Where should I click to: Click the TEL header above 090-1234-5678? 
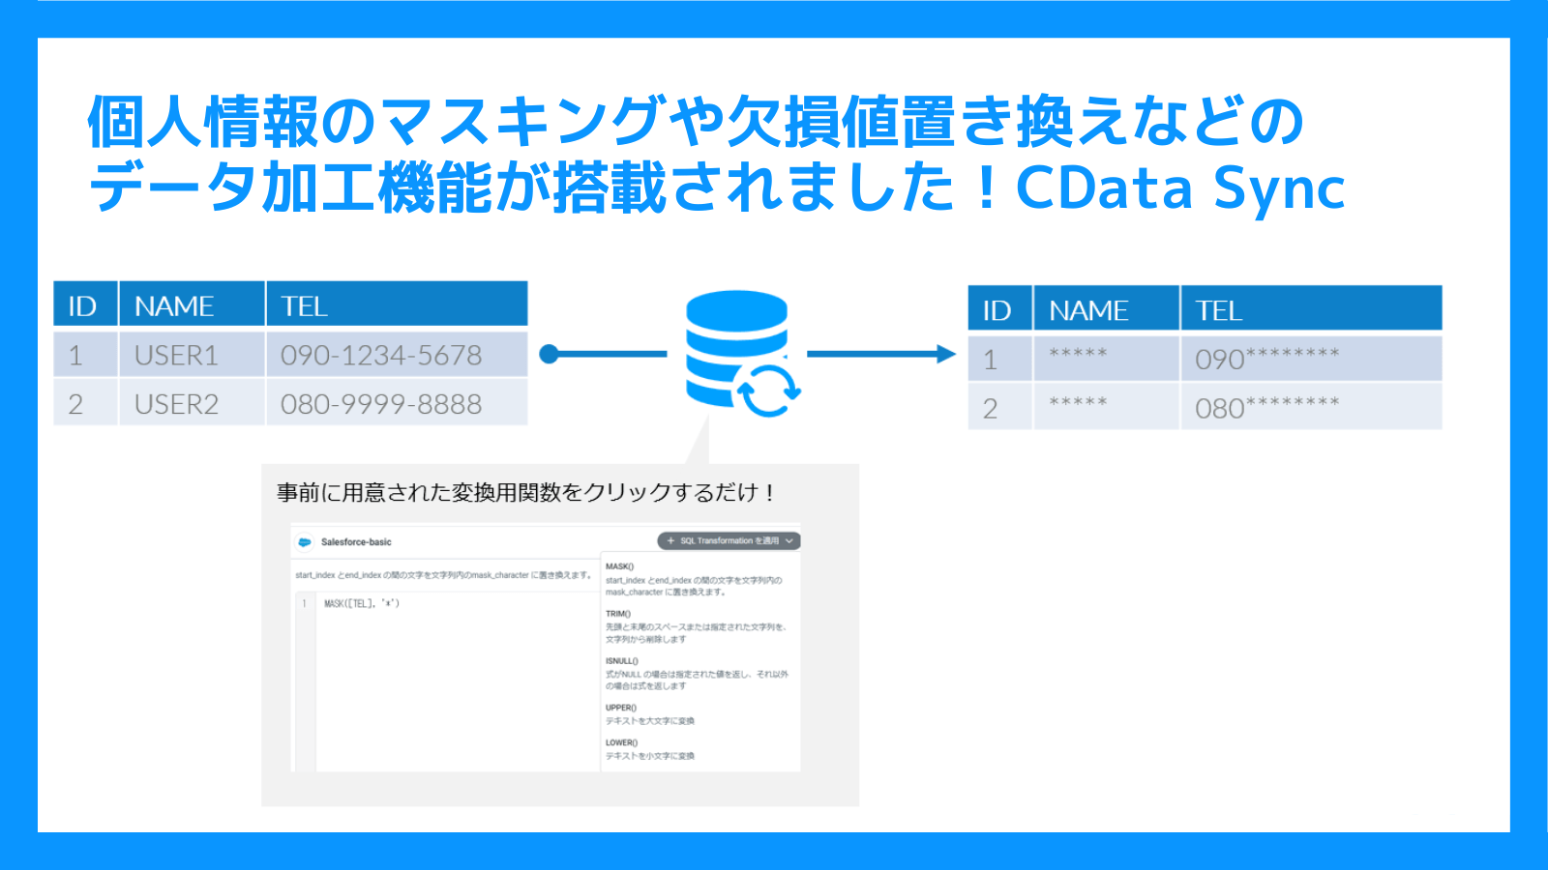pos(397,304)
